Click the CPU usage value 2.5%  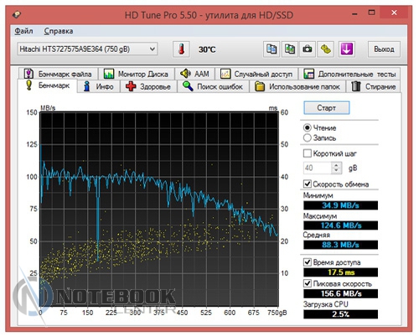[x=340, y=314]
